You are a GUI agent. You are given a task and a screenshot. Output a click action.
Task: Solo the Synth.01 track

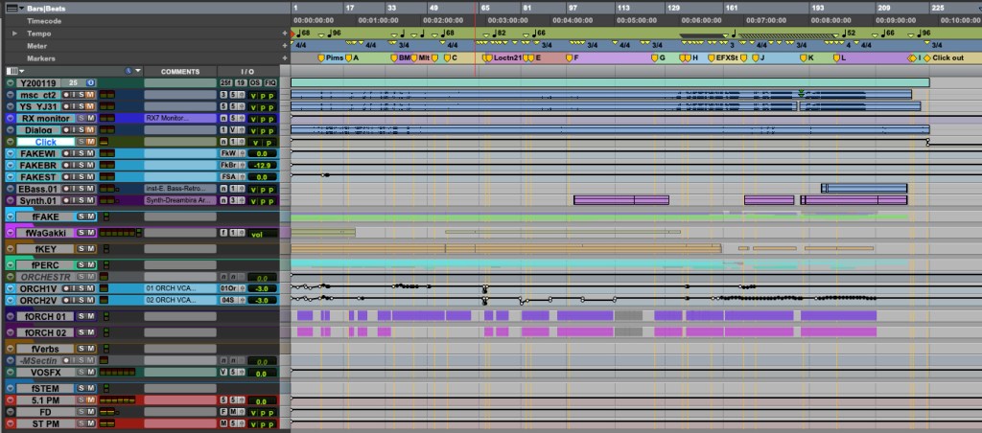[82, 200]
